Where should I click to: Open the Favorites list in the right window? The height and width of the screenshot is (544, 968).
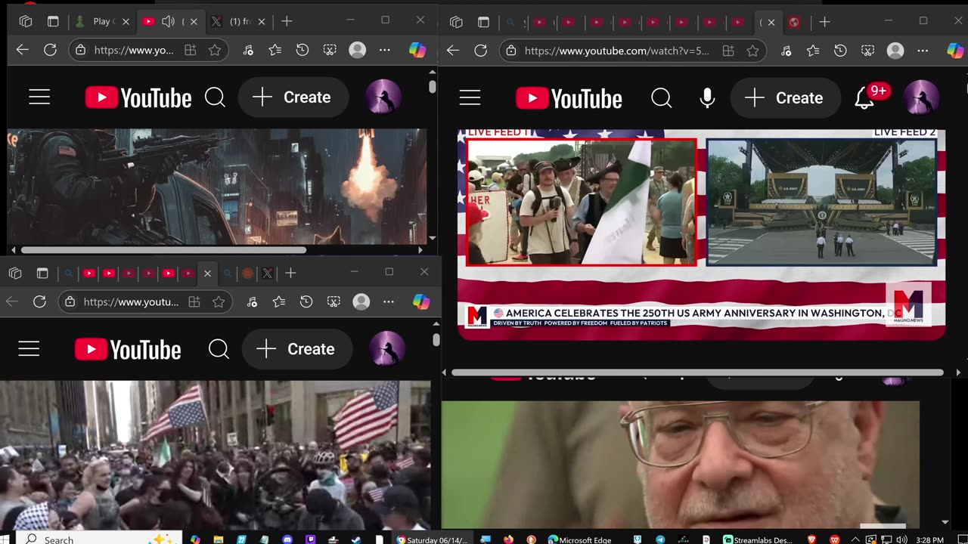pyautogui.click(x=812, y=51)
